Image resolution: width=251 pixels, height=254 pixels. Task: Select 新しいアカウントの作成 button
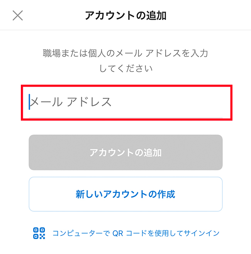point(126,194)
